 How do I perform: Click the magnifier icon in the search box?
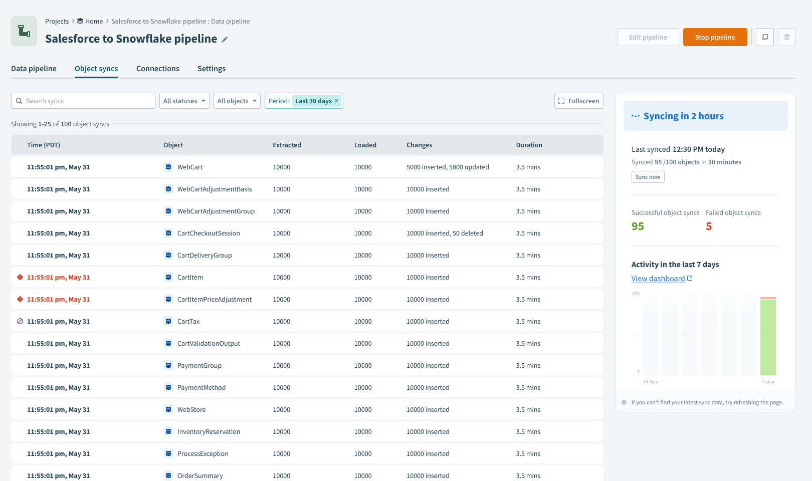tap(19, 101)
